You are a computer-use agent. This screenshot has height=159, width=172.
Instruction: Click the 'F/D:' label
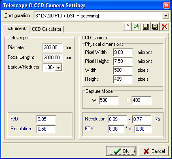(x=15, y=119)
